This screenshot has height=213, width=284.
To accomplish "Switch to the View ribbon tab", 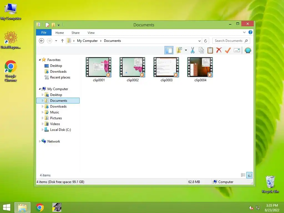I will click(x=91, y=33).
